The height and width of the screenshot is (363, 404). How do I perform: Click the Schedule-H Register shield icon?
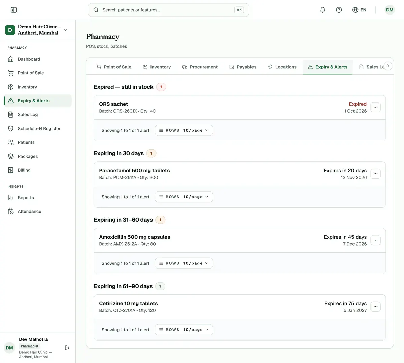click(11, 128)
